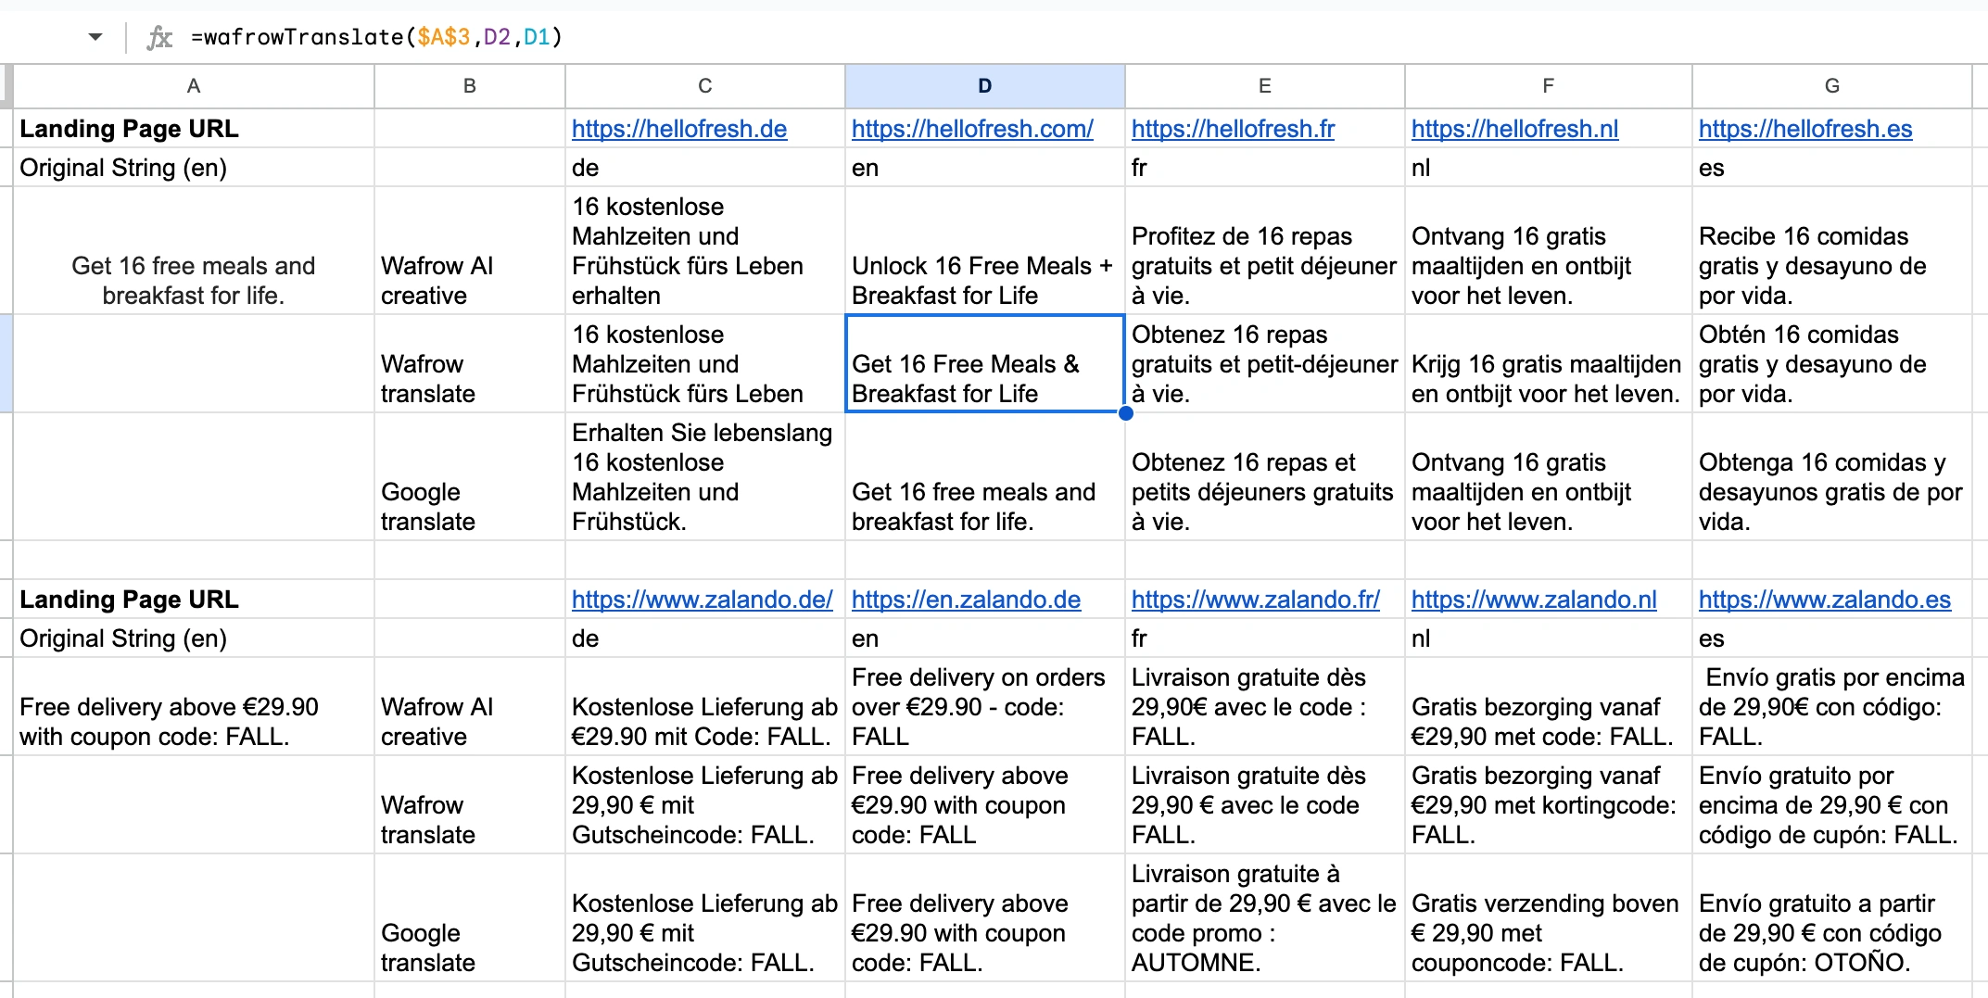The height and width of the screenshot is (998, 1988).
Task: Select cell 'Livraison gratuite à partir de 29,90 € avec le code promo : AUTOMNE.'
Action: point(1265,917)
